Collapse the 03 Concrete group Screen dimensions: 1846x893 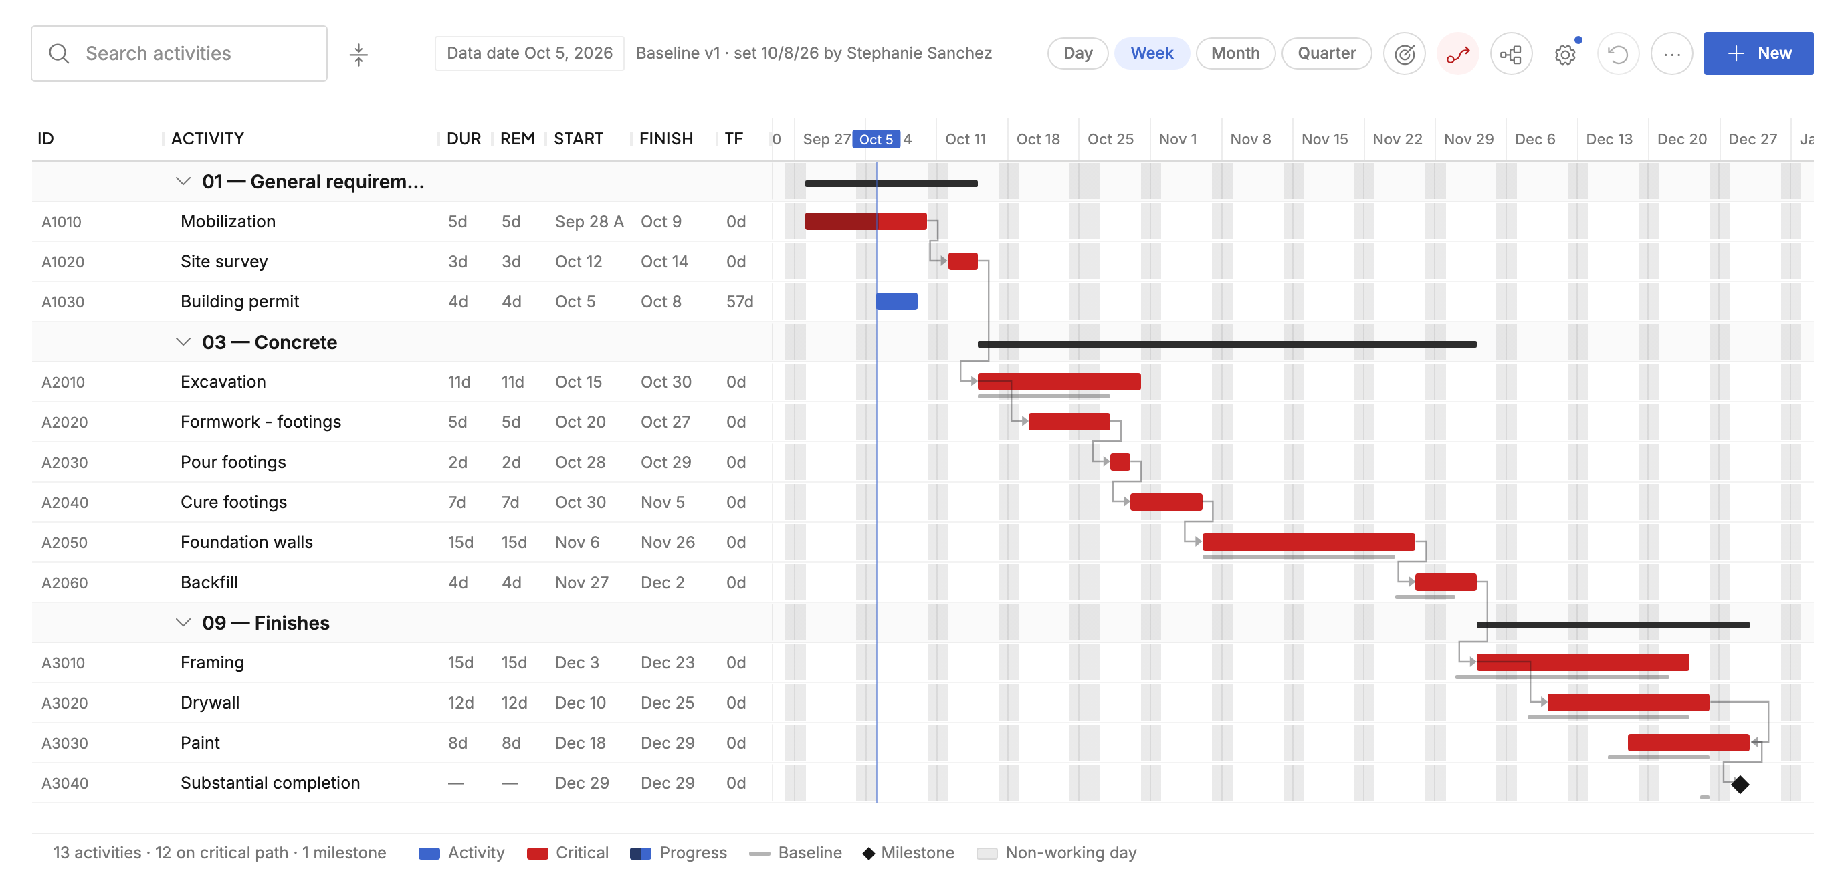(x=183, y=342)
